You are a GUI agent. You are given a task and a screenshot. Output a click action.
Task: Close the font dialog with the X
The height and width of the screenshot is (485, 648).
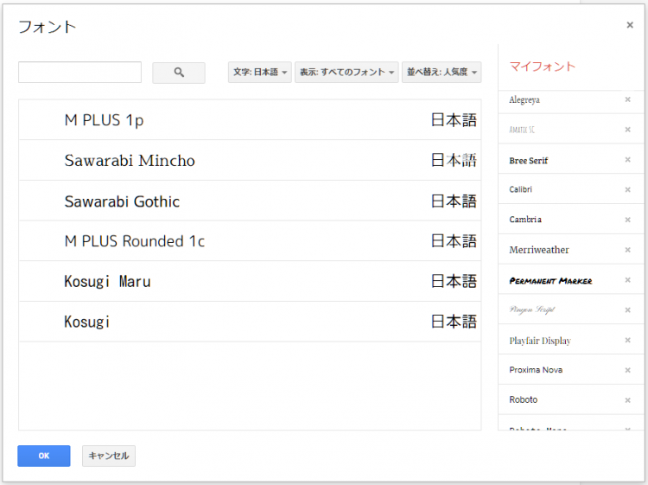pyautogui.click(x=629, y=25)
